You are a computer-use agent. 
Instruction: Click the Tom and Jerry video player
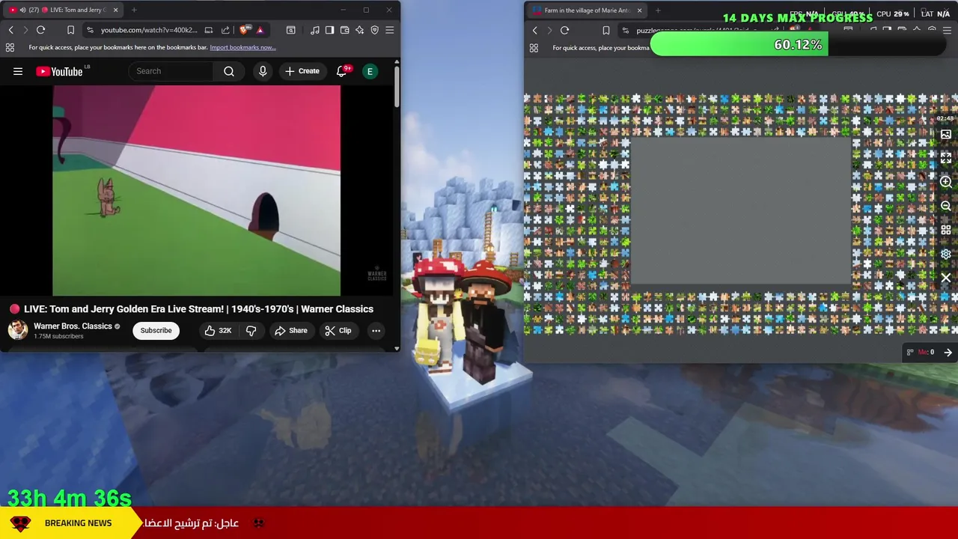(x=196, y=190)
